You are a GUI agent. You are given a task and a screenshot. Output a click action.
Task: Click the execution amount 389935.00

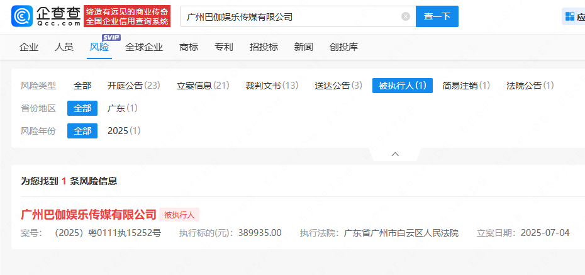click(259, 233)
